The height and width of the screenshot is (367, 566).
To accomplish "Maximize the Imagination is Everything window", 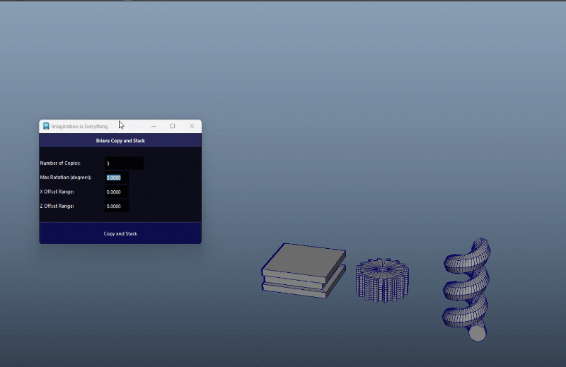I will pos(173,126).
